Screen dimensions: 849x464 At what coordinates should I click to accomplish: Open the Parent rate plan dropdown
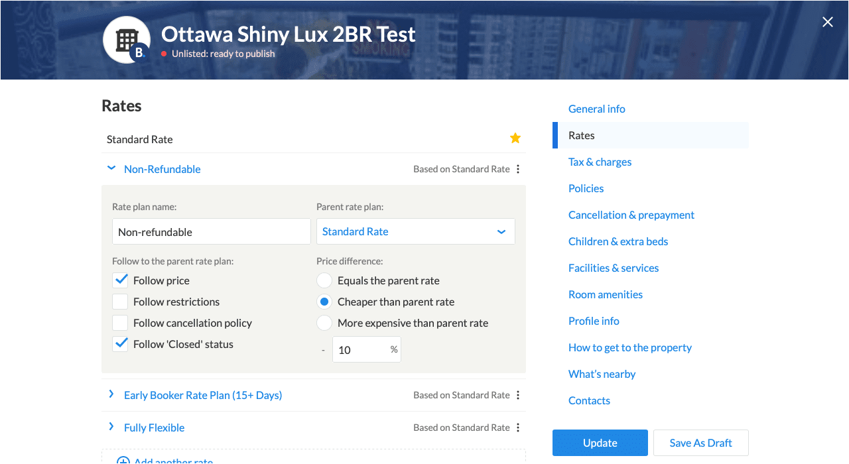point(415,231)
